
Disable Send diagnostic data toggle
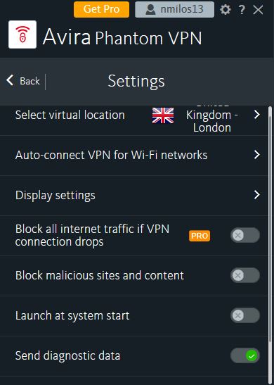(244, 355)
